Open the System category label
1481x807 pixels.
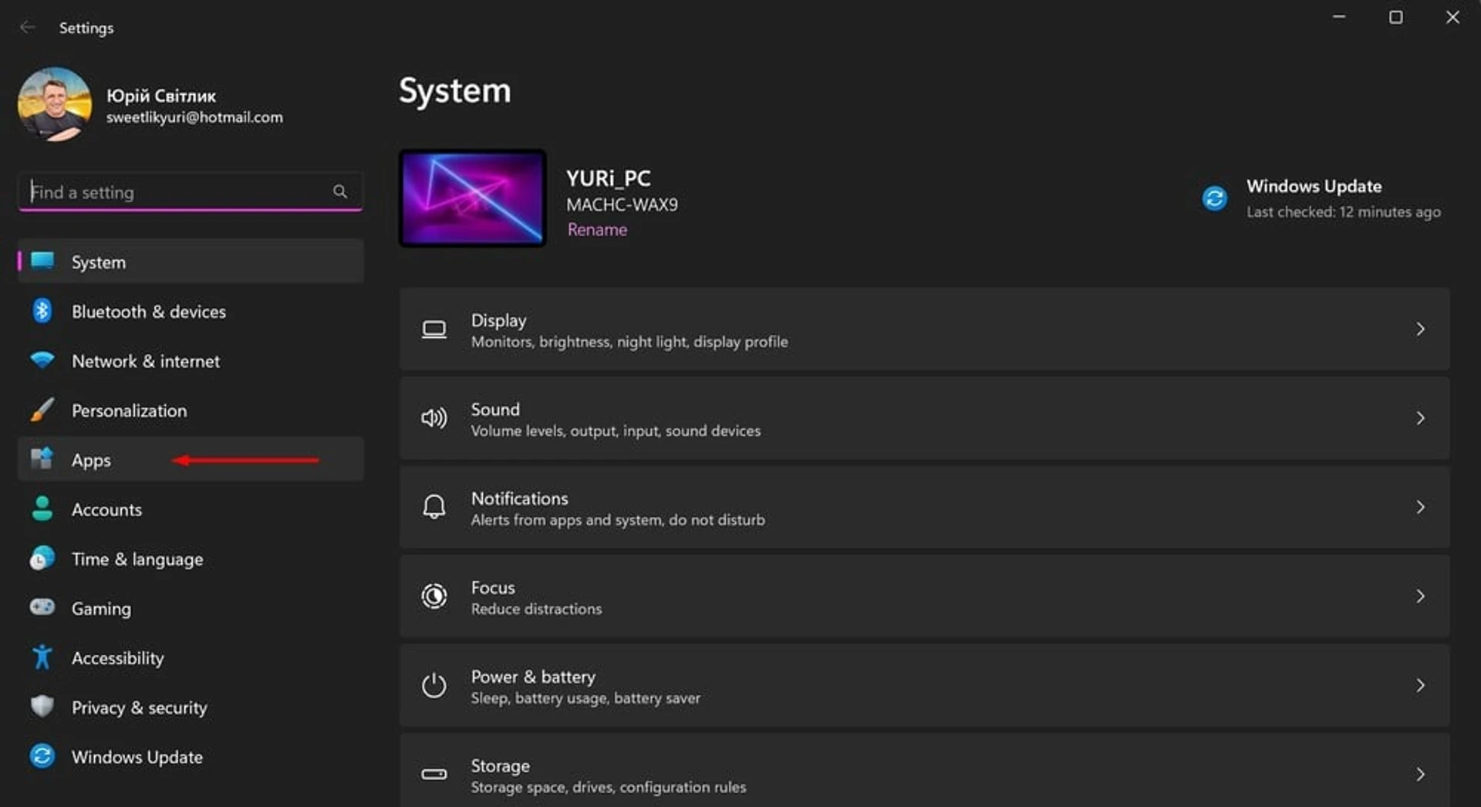99,262
